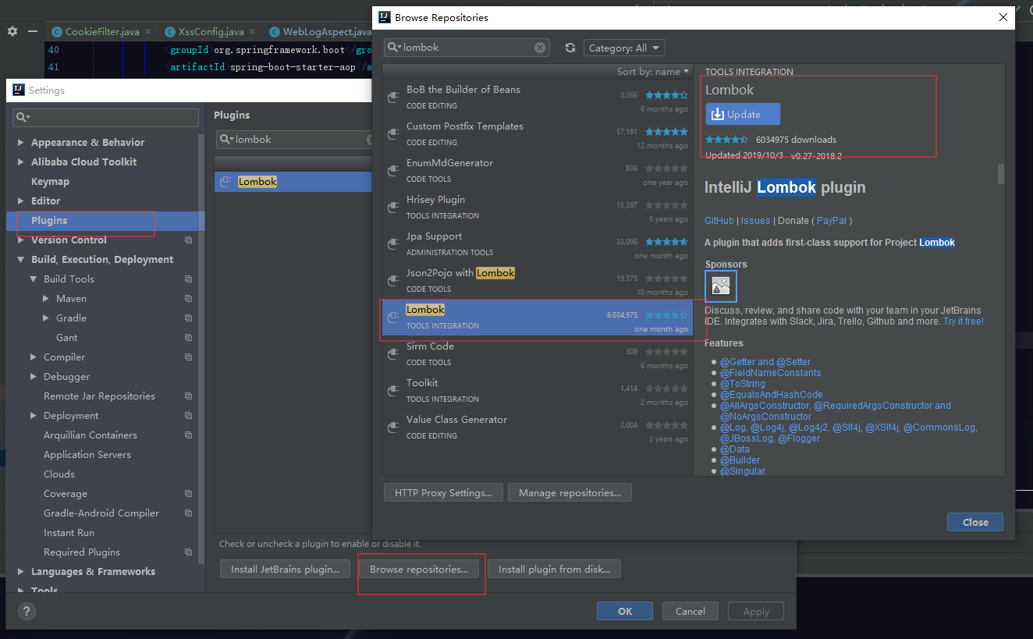
Task: Expand Alibaba Cloud Toolkit settings
Action: [21, 162]
